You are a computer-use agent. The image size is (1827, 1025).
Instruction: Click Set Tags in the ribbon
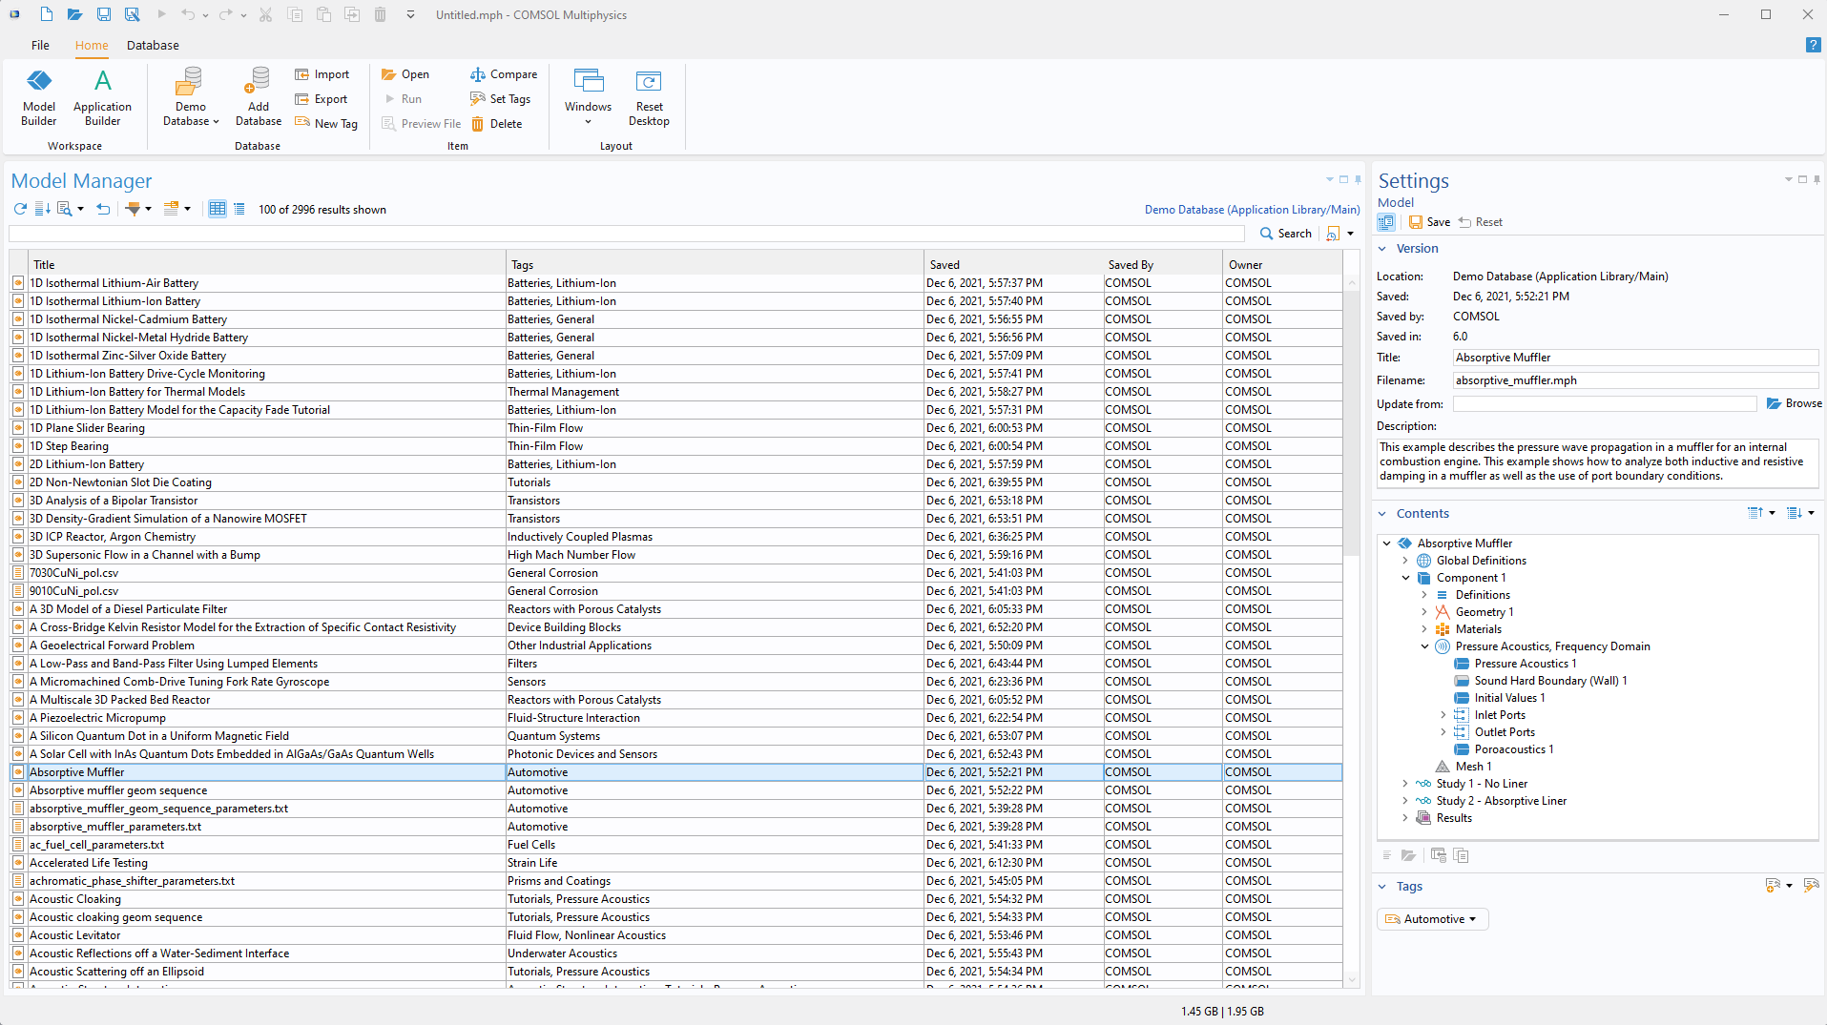click(x=500, y=99)
